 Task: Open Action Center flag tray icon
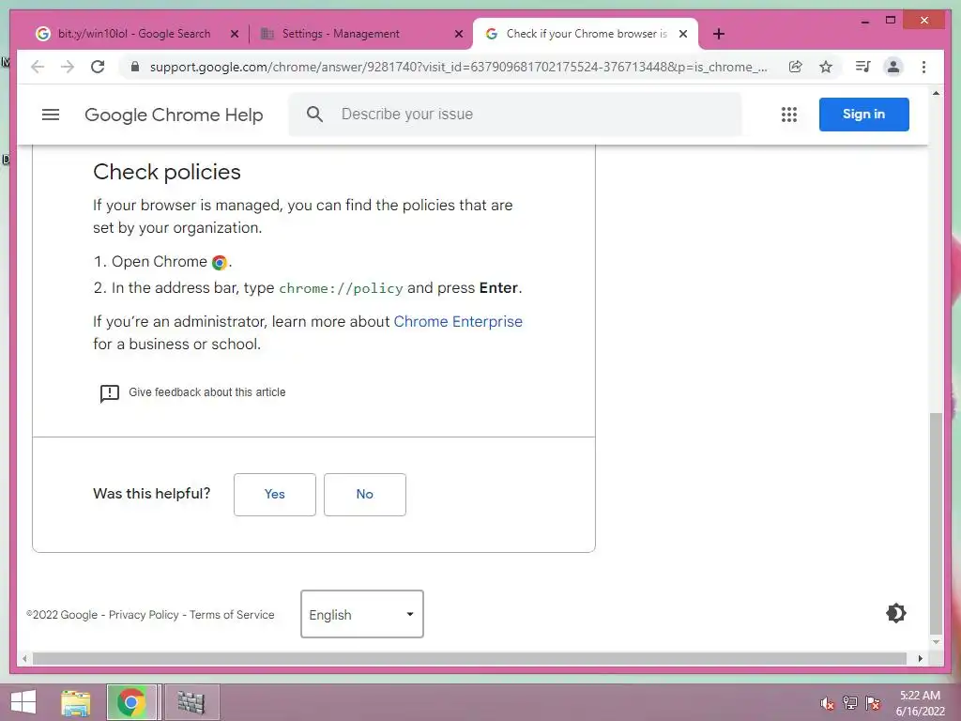pyautogui.click(x=873, y=703)
